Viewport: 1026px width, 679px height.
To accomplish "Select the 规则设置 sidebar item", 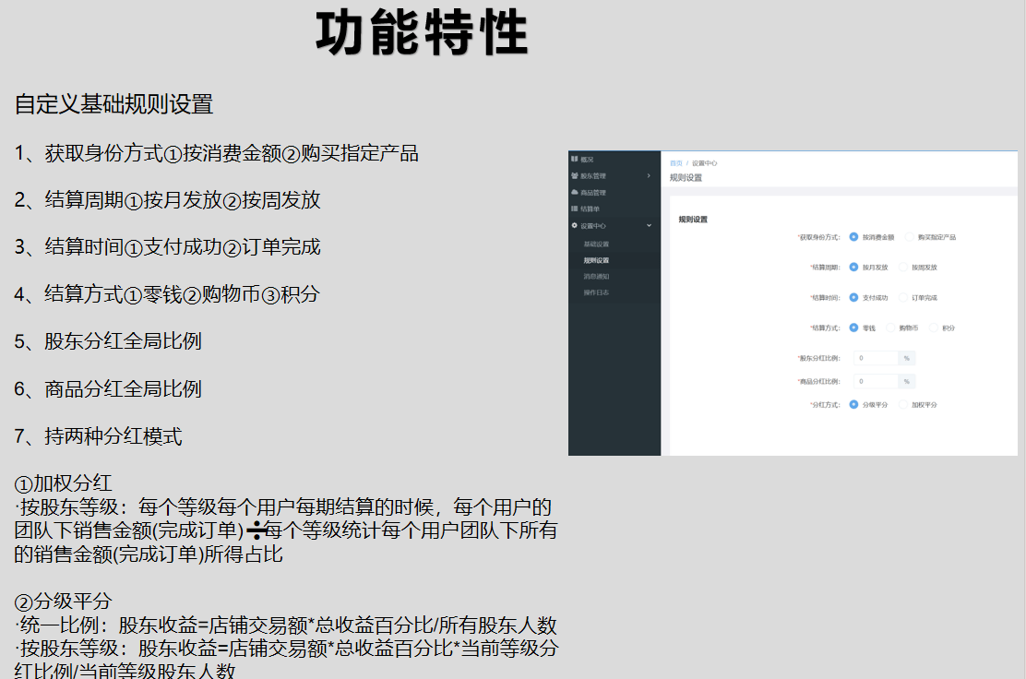I will pyautogui.click(x=596, y=260).
